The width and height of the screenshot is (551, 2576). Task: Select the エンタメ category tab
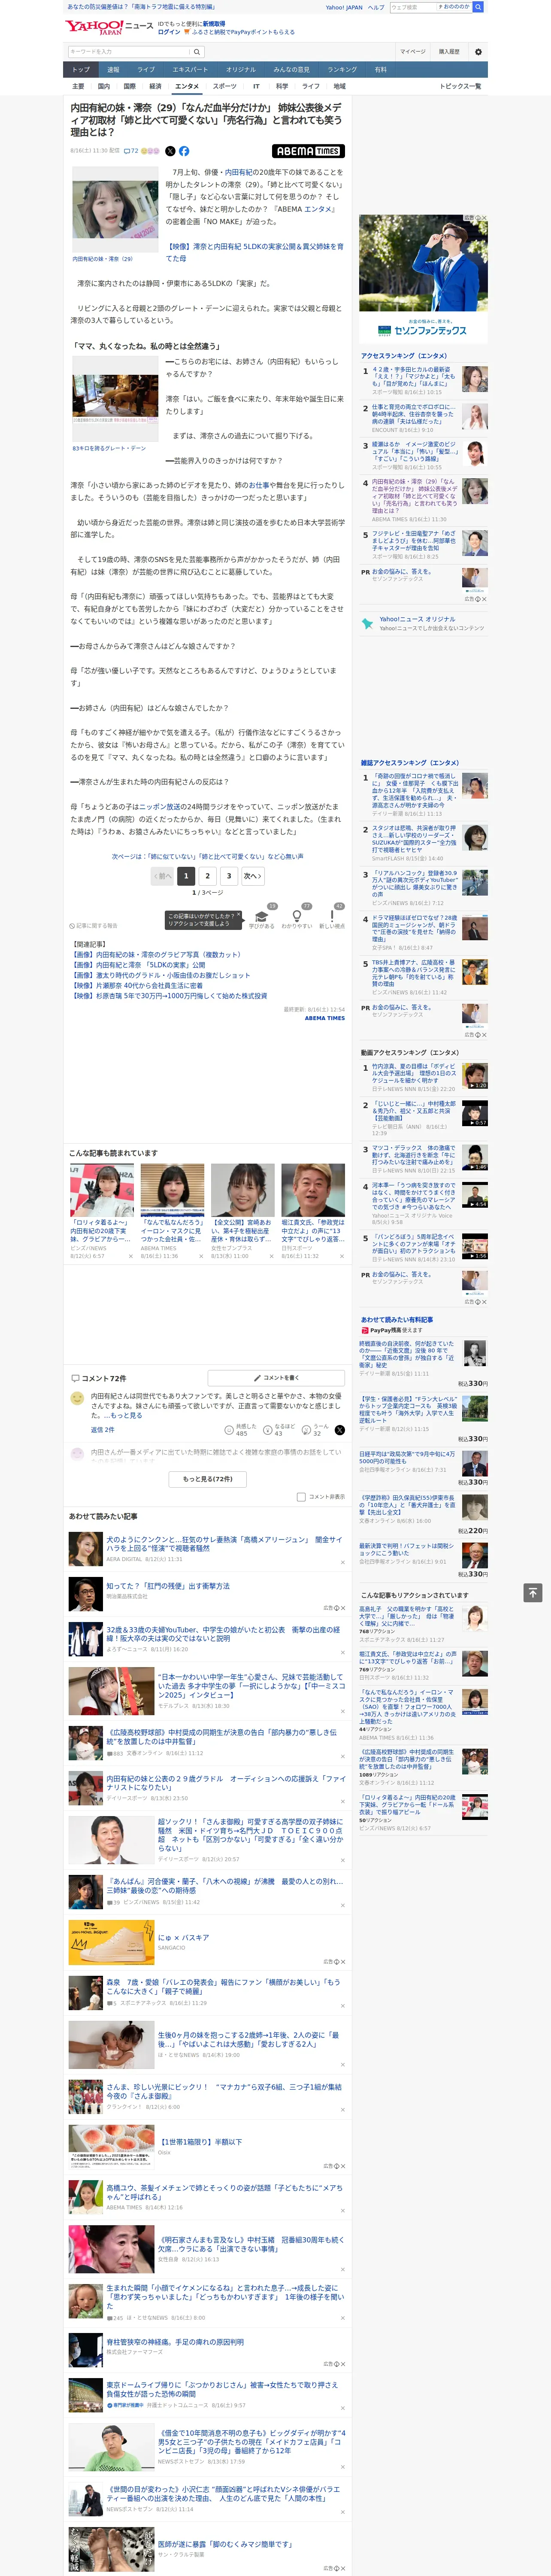click(187, 86)
